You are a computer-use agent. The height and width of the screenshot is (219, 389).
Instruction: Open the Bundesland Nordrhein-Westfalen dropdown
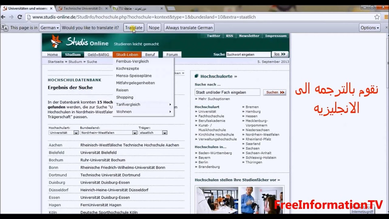tap(108, 133)
